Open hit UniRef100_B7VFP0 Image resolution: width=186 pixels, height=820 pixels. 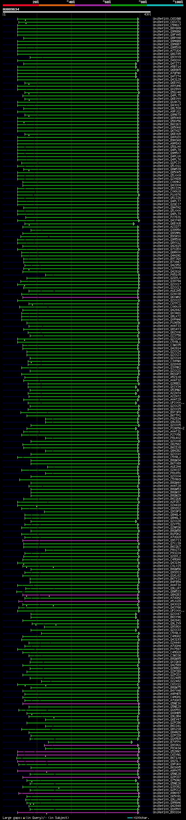click(x=167, y=742)
